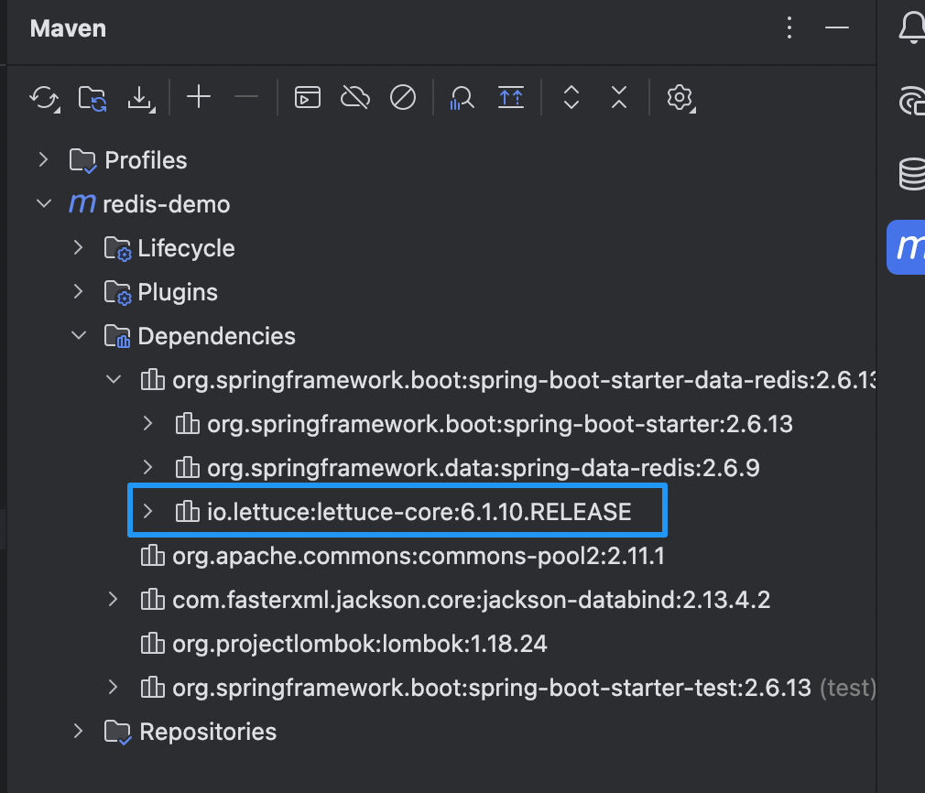
Task: Open Maven panel options three-dot menu
Action: tap(789, 27)
